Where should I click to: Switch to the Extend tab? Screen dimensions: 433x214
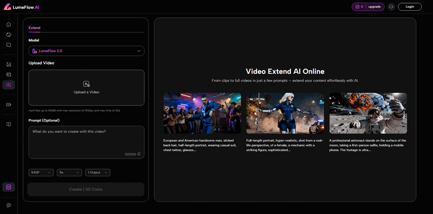[34, 28]
